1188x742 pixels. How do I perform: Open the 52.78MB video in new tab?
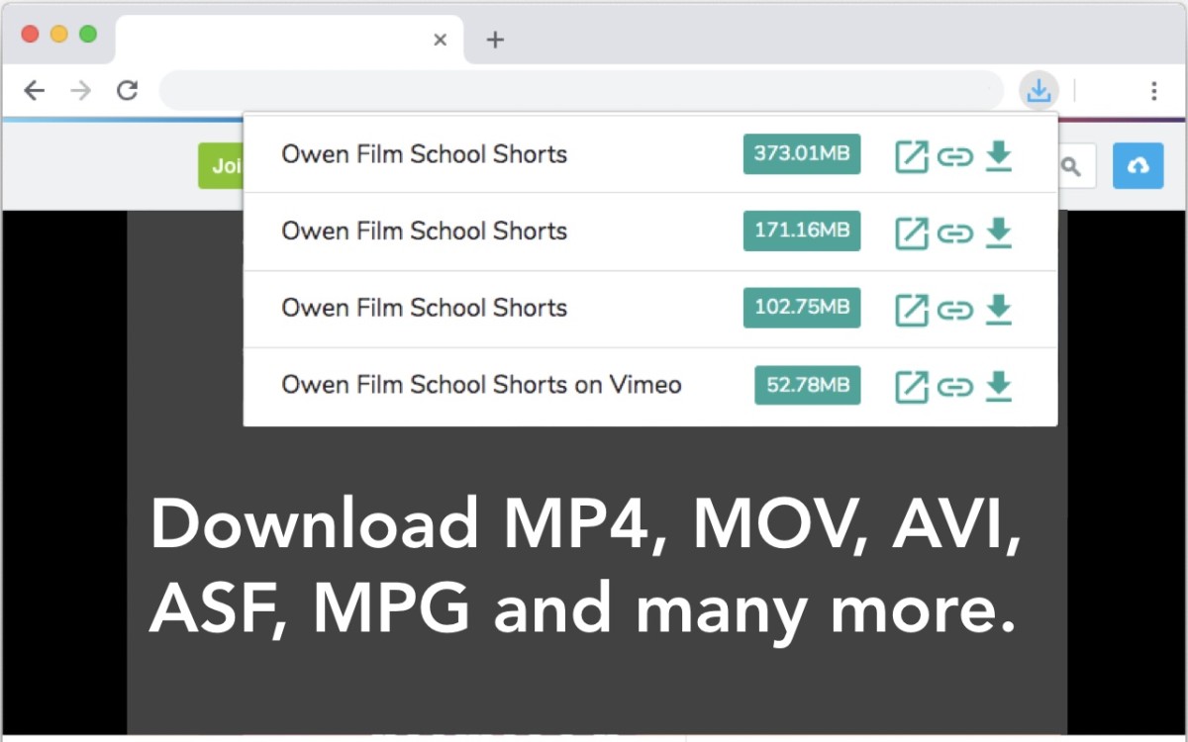click(x=912, y=387)
